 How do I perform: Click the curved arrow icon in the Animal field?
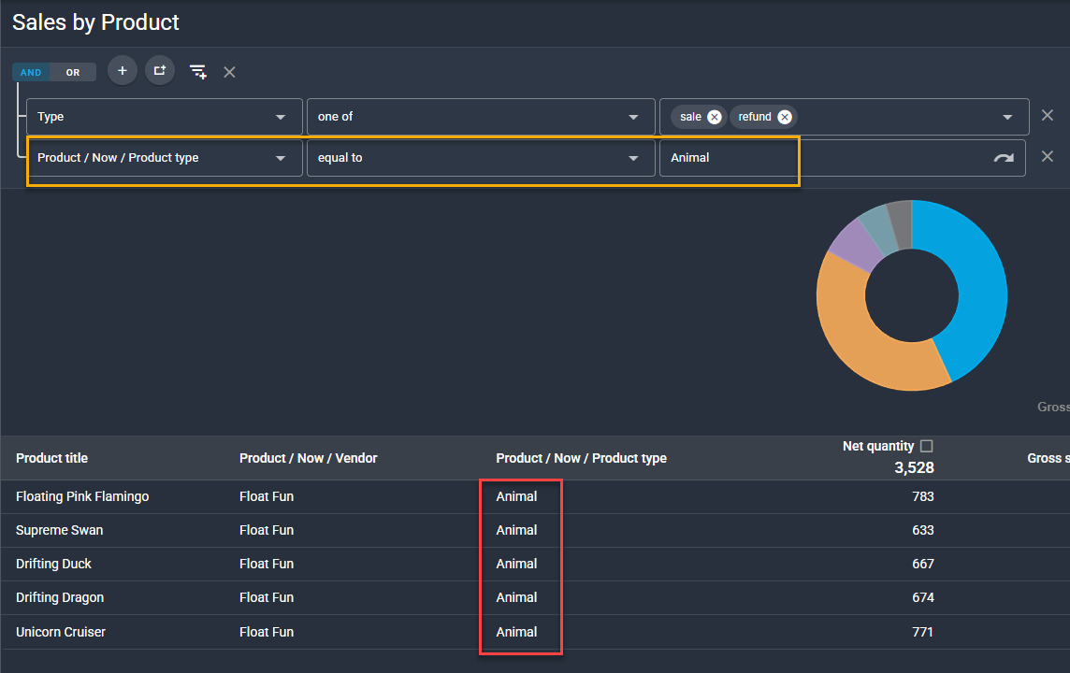pos(1003,158)
